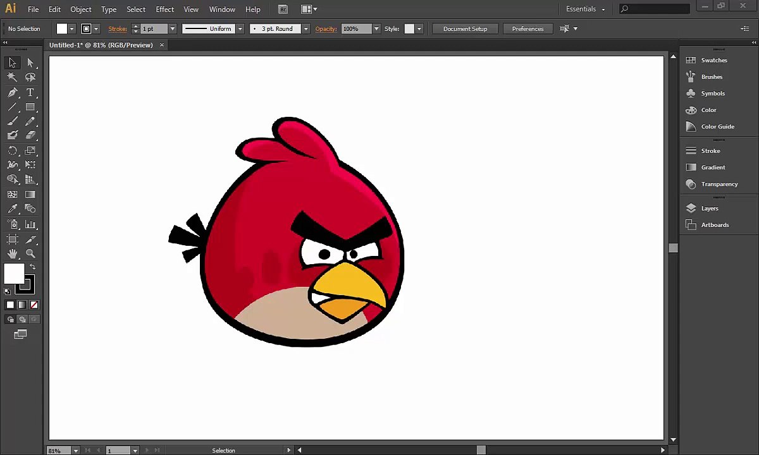
Task: Reset to default fill and stroke
Action: point(7,291)
